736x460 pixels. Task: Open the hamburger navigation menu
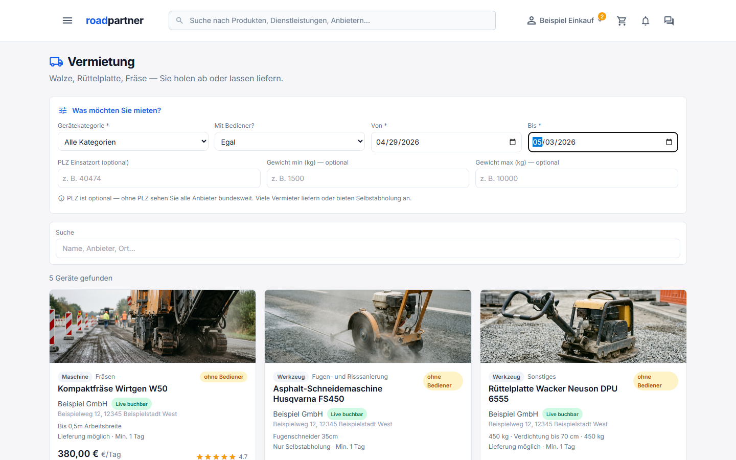pyautogui.click(x=67, y=20)
